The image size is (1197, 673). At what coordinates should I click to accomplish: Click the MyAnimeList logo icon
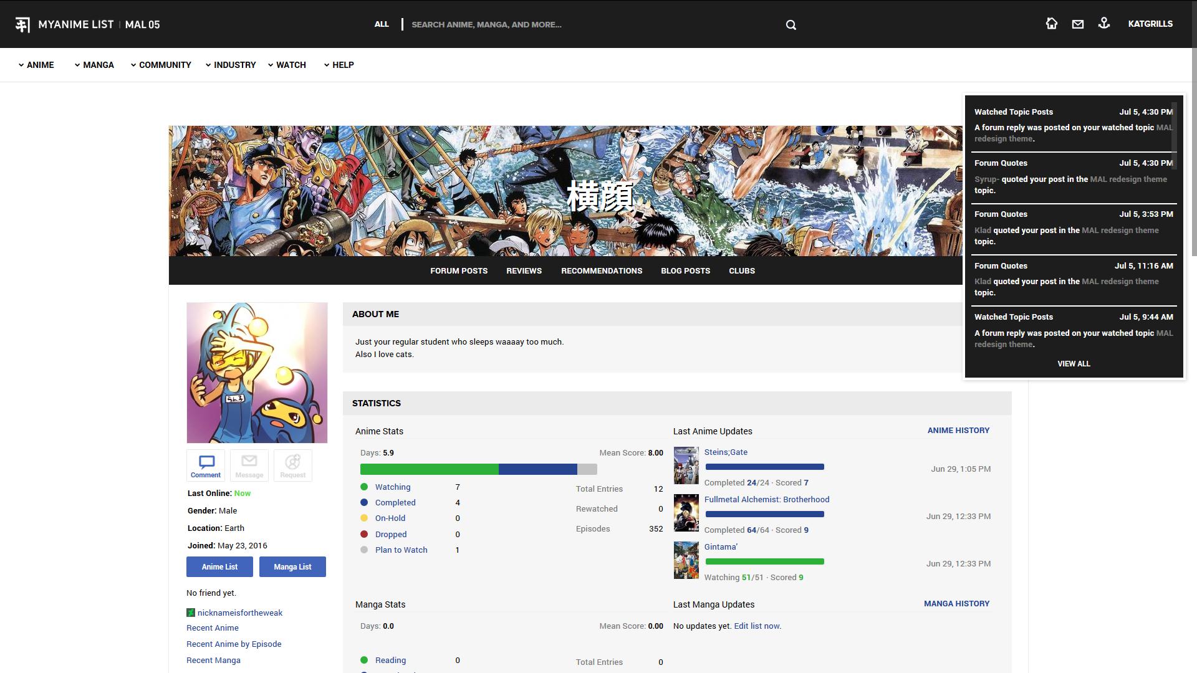[x=22, y=24]
